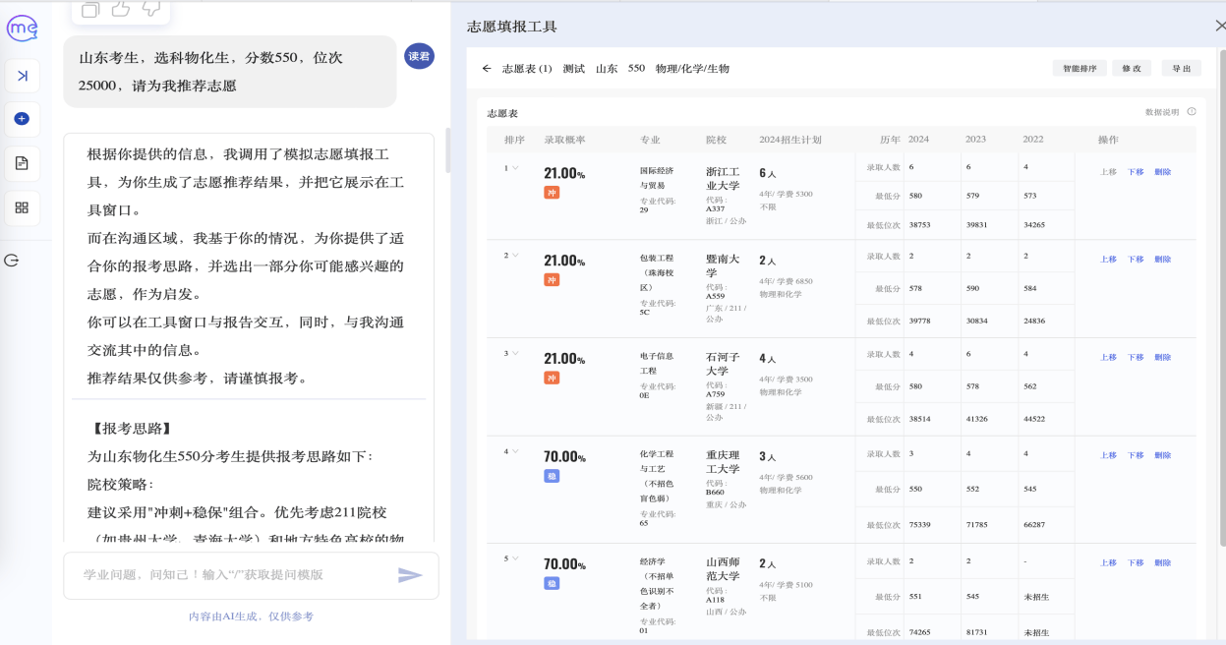Viewport: 1226px width, 645px height.
Task: Focus the chat input field 学业问题，问知己
Action: pyautogui.click(x=251, y=575)
